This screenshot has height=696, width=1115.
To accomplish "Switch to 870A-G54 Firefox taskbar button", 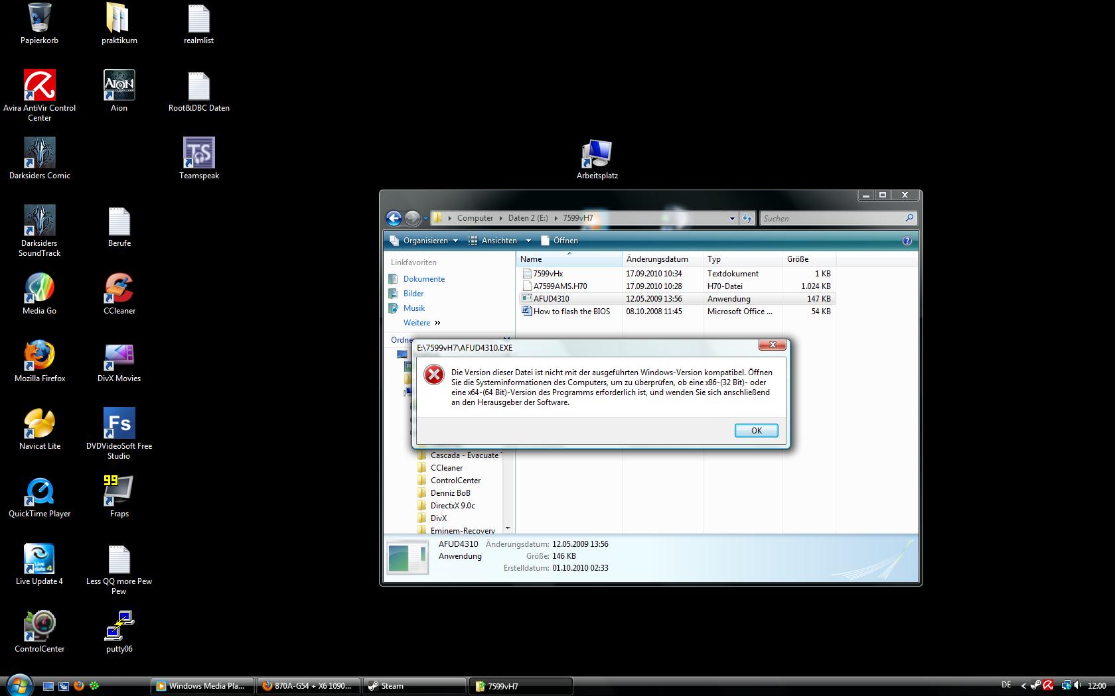I will coord(309,686).
